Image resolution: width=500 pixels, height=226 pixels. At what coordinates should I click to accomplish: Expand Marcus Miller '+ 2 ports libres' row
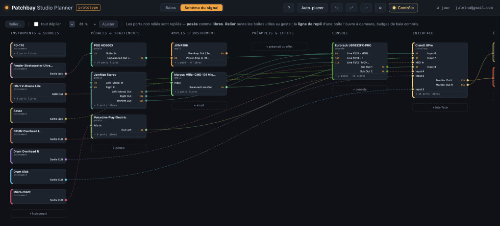200,91
